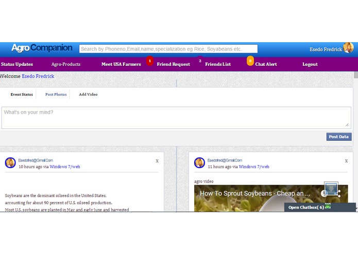This screenshot has width=358, height=254.
Task: Click the soybean video thumbnail
Action: pyautogui.click(x=271, y=198)
